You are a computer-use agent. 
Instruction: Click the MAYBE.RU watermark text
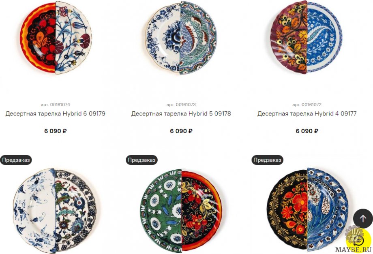(353, 250)
